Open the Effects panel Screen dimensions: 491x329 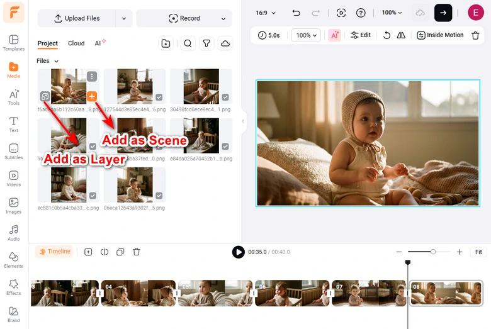pos(13,287)
